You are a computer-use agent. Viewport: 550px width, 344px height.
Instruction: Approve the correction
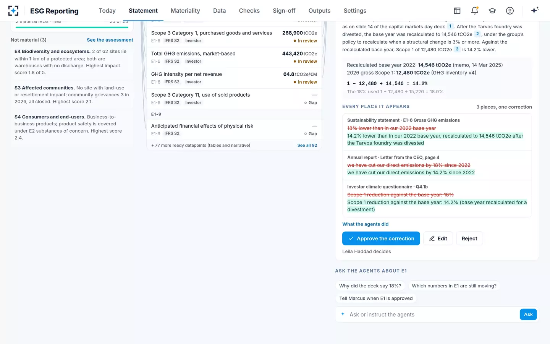coord(381,239)
